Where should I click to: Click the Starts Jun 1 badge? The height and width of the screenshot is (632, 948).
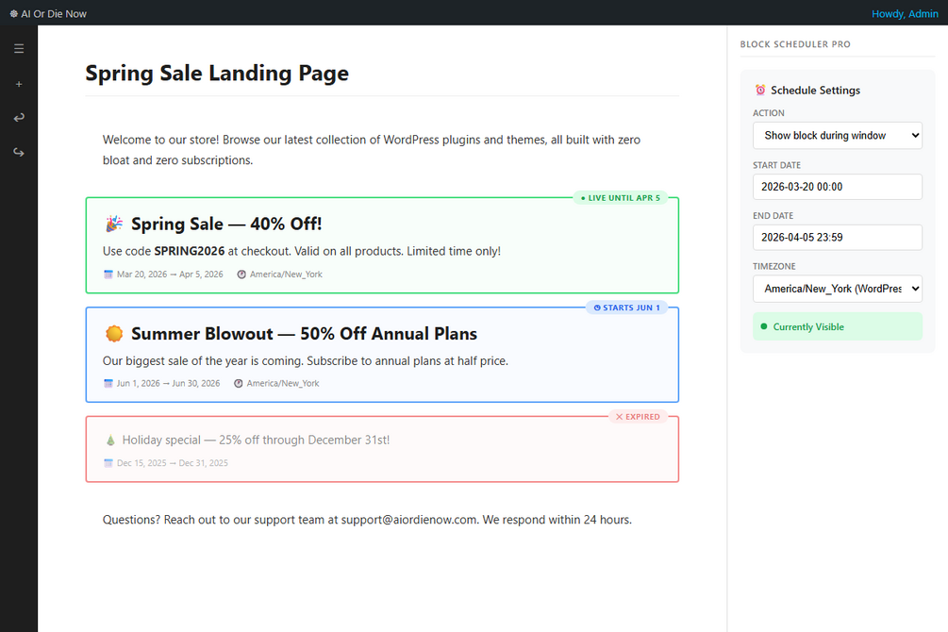626,308
